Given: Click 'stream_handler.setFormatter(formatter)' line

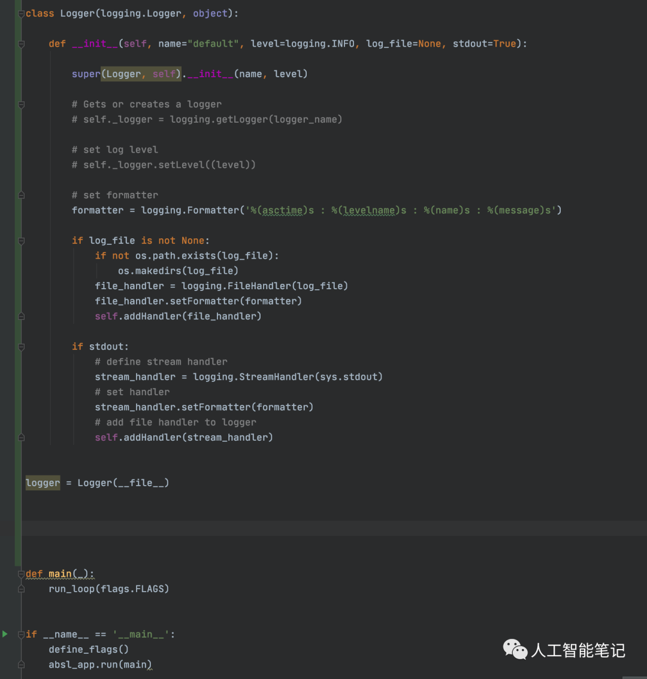Looking at the screenshot, I should pyautogui.click(x=204, y=408).
